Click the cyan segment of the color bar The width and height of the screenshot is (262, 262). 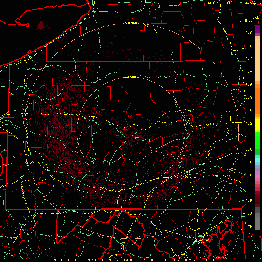point(257,160)
